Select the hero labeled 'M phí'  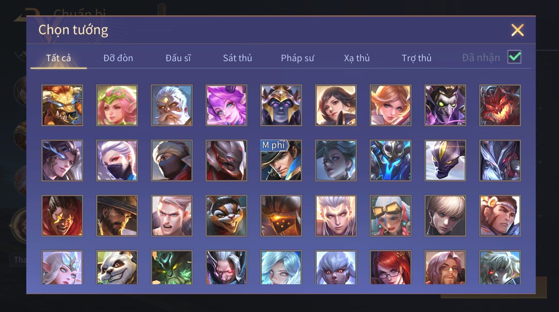[281, 160]
